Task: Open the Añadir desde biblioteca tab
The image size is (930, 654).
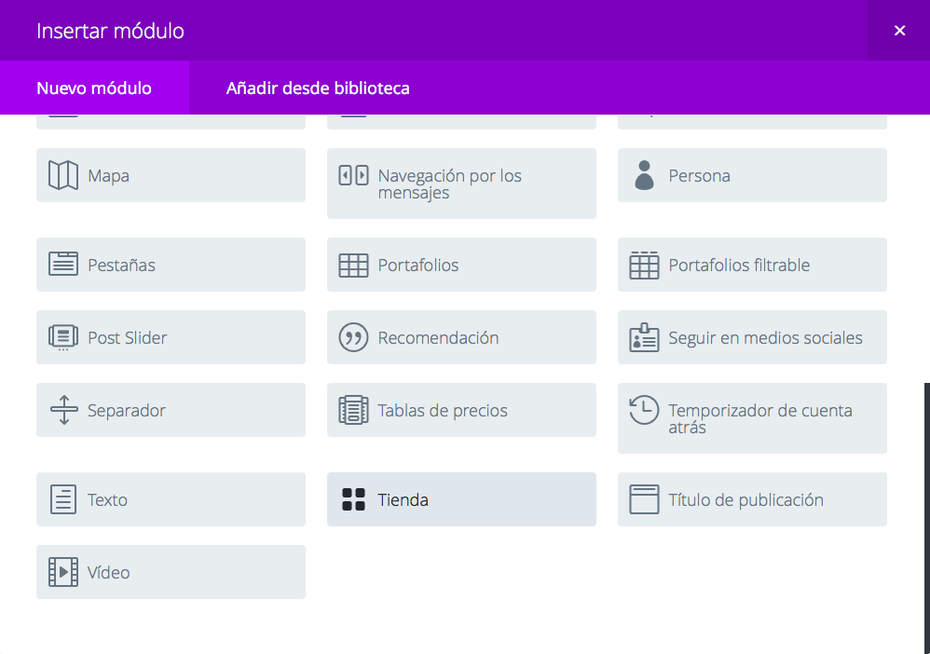Action: (318, 88)
